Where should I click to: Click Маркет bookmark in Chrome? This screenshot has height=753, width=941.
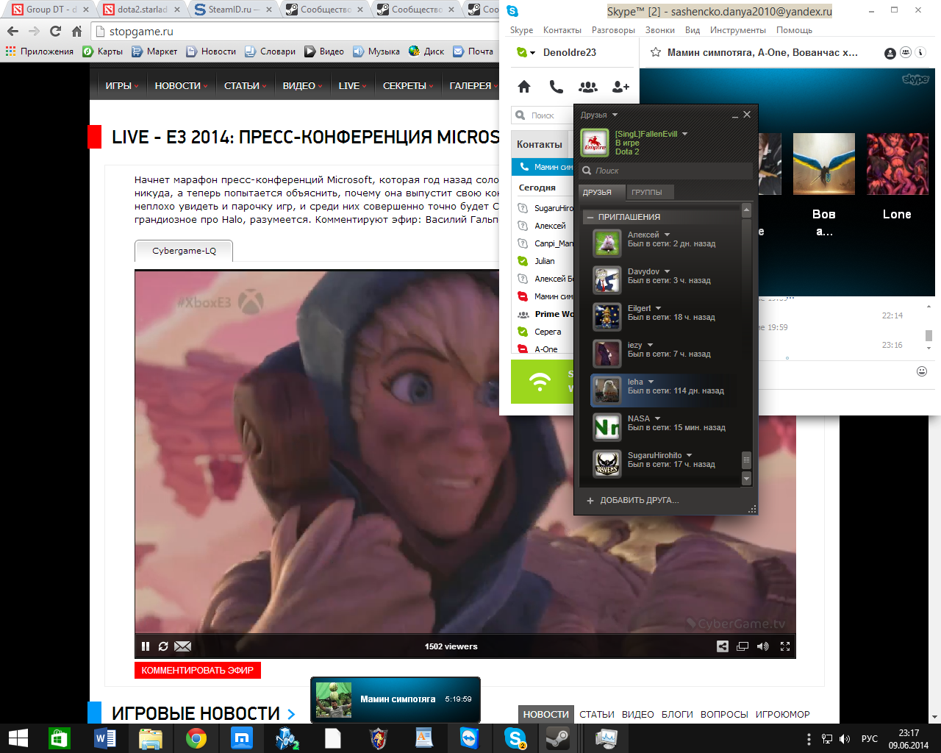(x=154, y=51)
